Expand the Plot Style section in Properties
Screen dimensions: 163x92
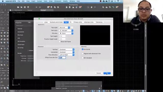click(20, 35)
